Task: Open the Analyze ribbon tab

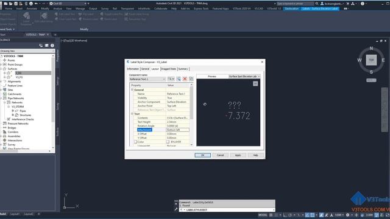Action: tap(57, 9)
